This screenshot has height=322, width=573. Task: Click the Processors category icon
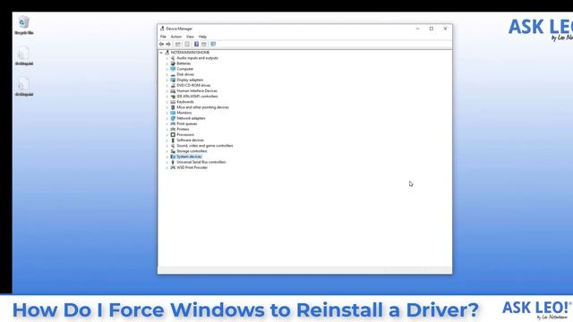tap(173, 135)
